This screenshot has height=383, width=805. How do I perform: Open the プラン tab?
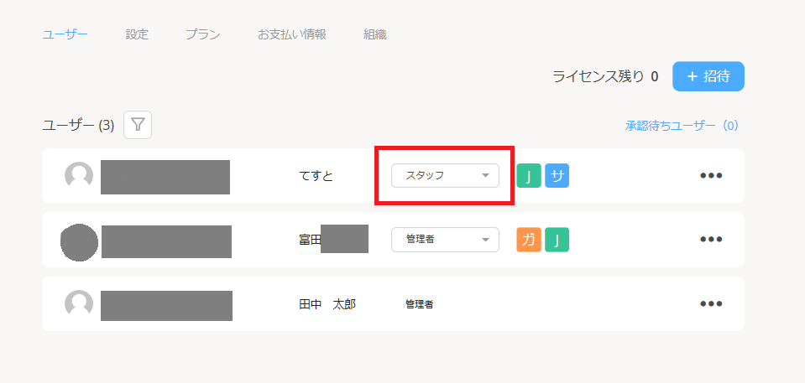(x=202, y=34)
